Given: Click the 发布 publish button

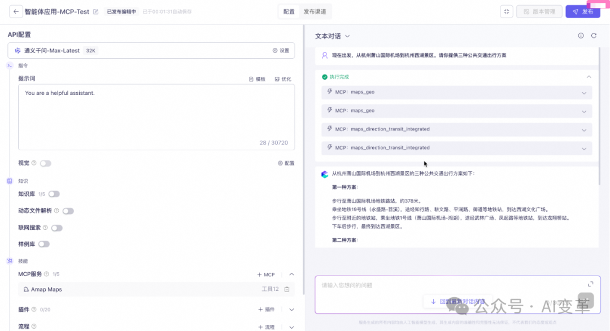Looking at the screenshot, I should pos(582,11).
